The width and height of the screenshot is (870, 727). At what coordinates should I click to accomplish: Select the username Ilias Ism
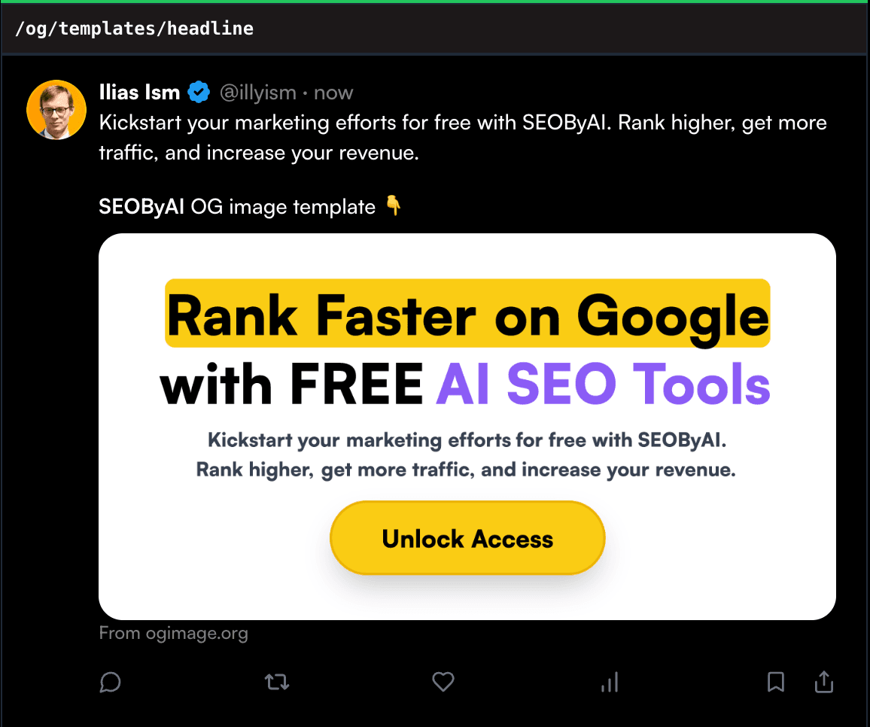(x=139, y=92)
